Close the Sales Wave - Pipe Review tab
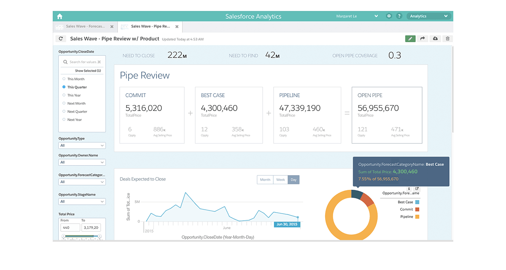Viewport: 506px width, 270px height. [x=177, y=27]
